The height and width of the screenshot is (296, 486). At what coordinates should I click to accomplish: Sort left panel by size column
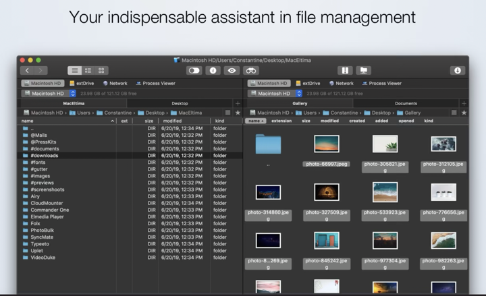pos(146,121)
